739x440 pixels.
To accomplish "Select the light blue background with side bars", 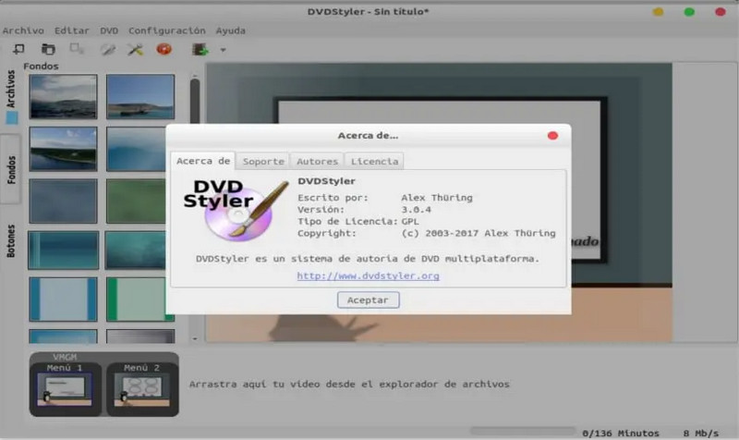I will (x=63, y=299).
